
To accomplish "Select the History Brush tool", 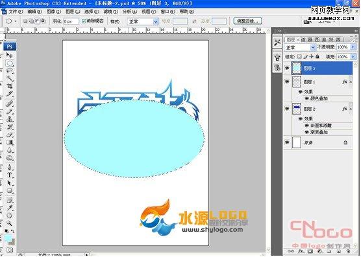I will 10,127.
